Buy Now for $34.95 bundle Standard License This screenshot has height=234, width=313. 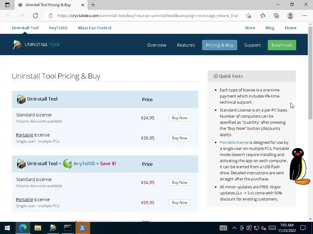coord(179,183)
